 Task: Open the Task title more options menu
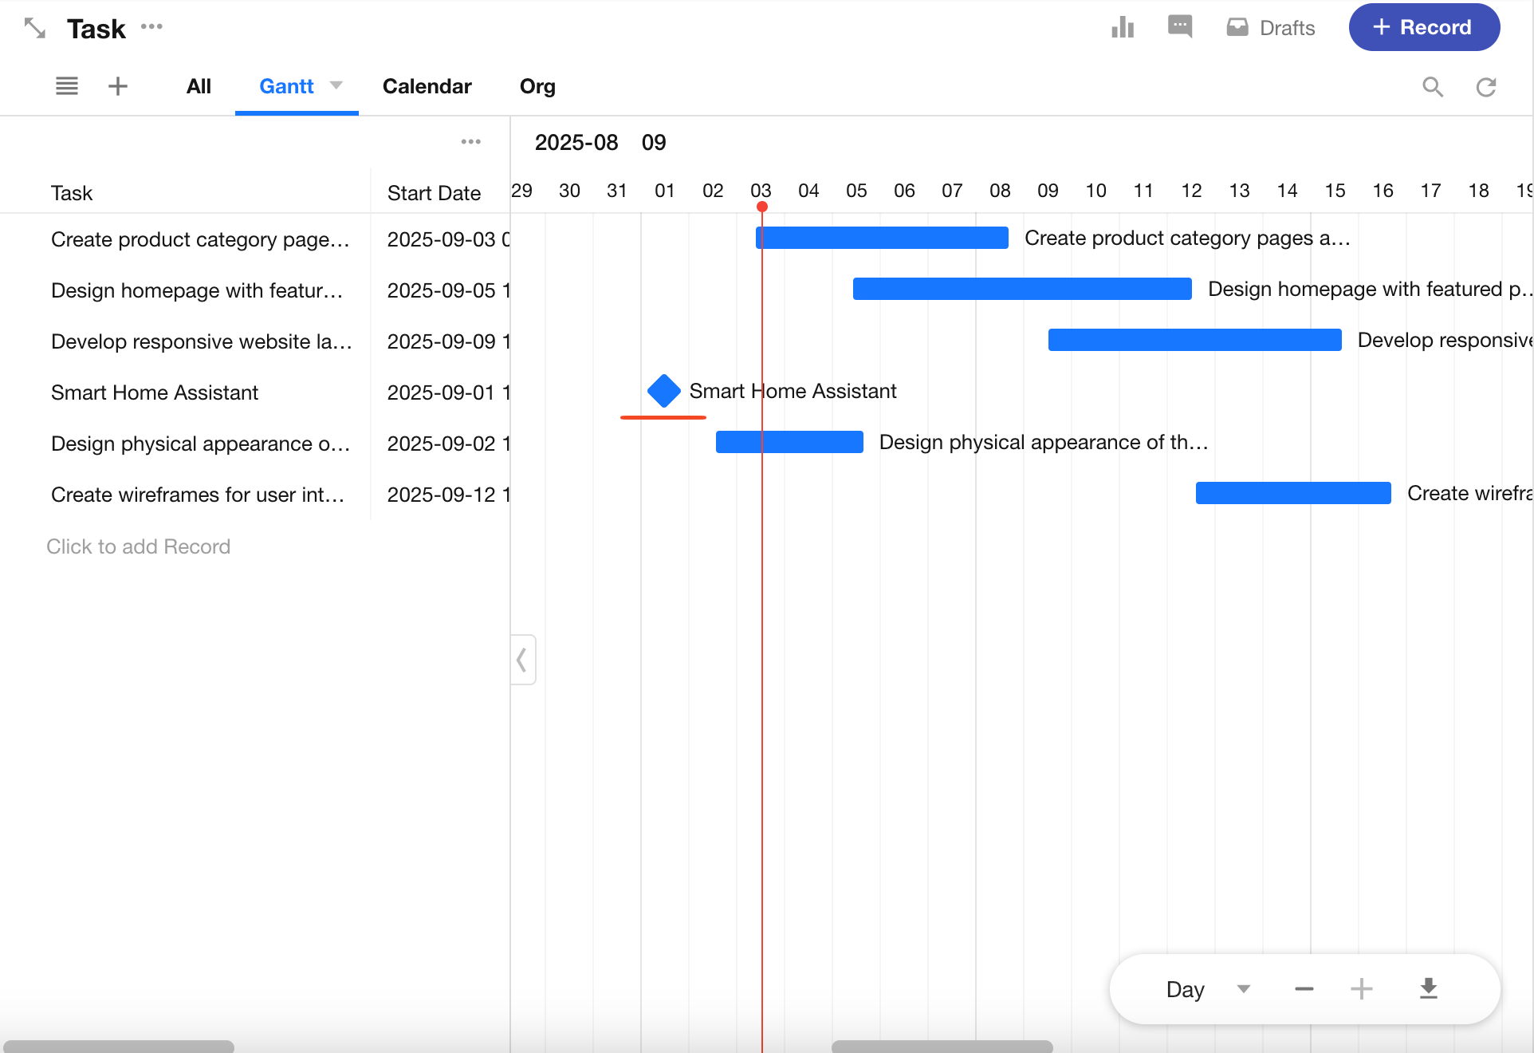[x=151, y=27]
